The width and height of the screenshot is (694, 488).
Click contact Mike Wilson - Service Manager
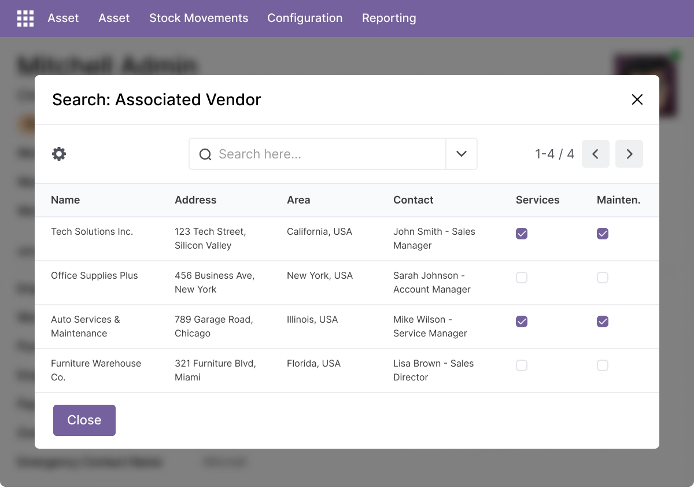point(430,326)
